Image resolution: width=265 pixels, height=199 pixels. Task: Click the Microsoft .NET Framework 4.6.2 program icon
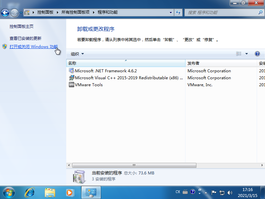pos(71,71)
